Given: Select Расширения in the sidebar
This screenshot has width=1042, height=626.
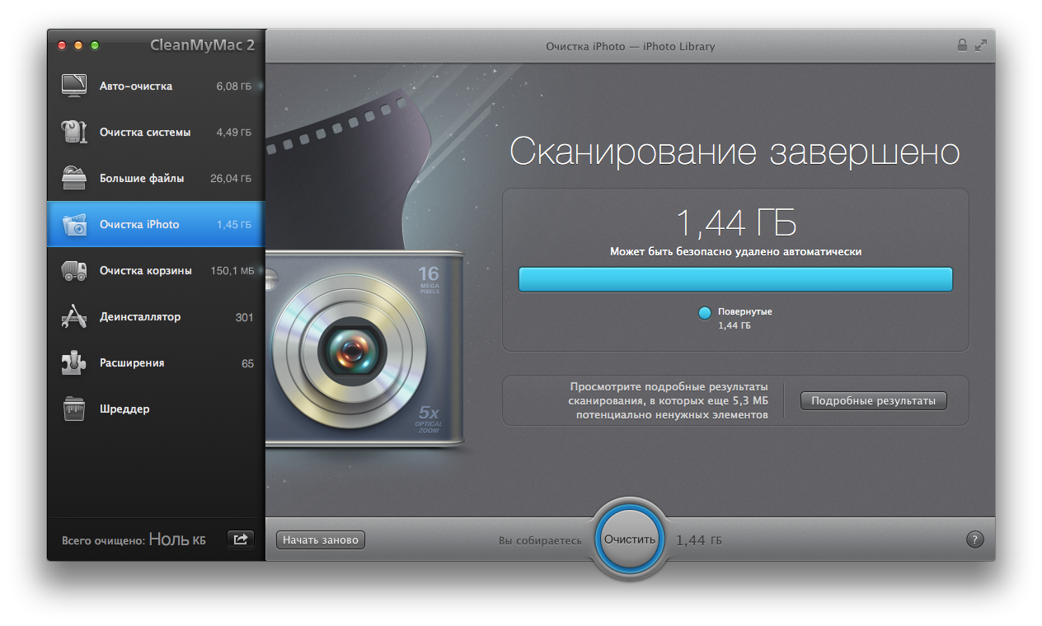Looking at the screenshot, I should click(x=156, y=362).
